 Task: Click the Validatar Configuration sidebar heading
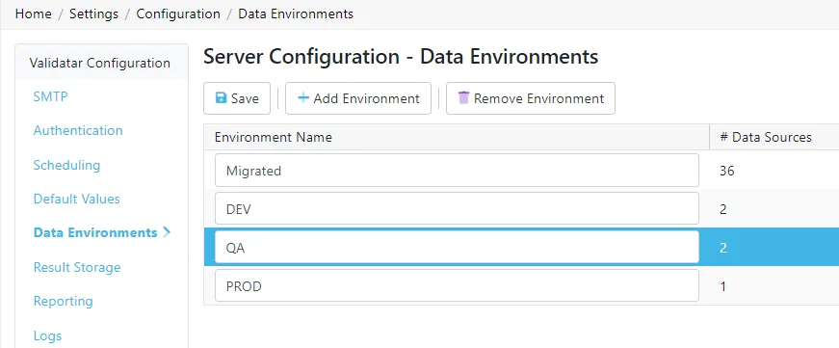click(x=100, y=63)
